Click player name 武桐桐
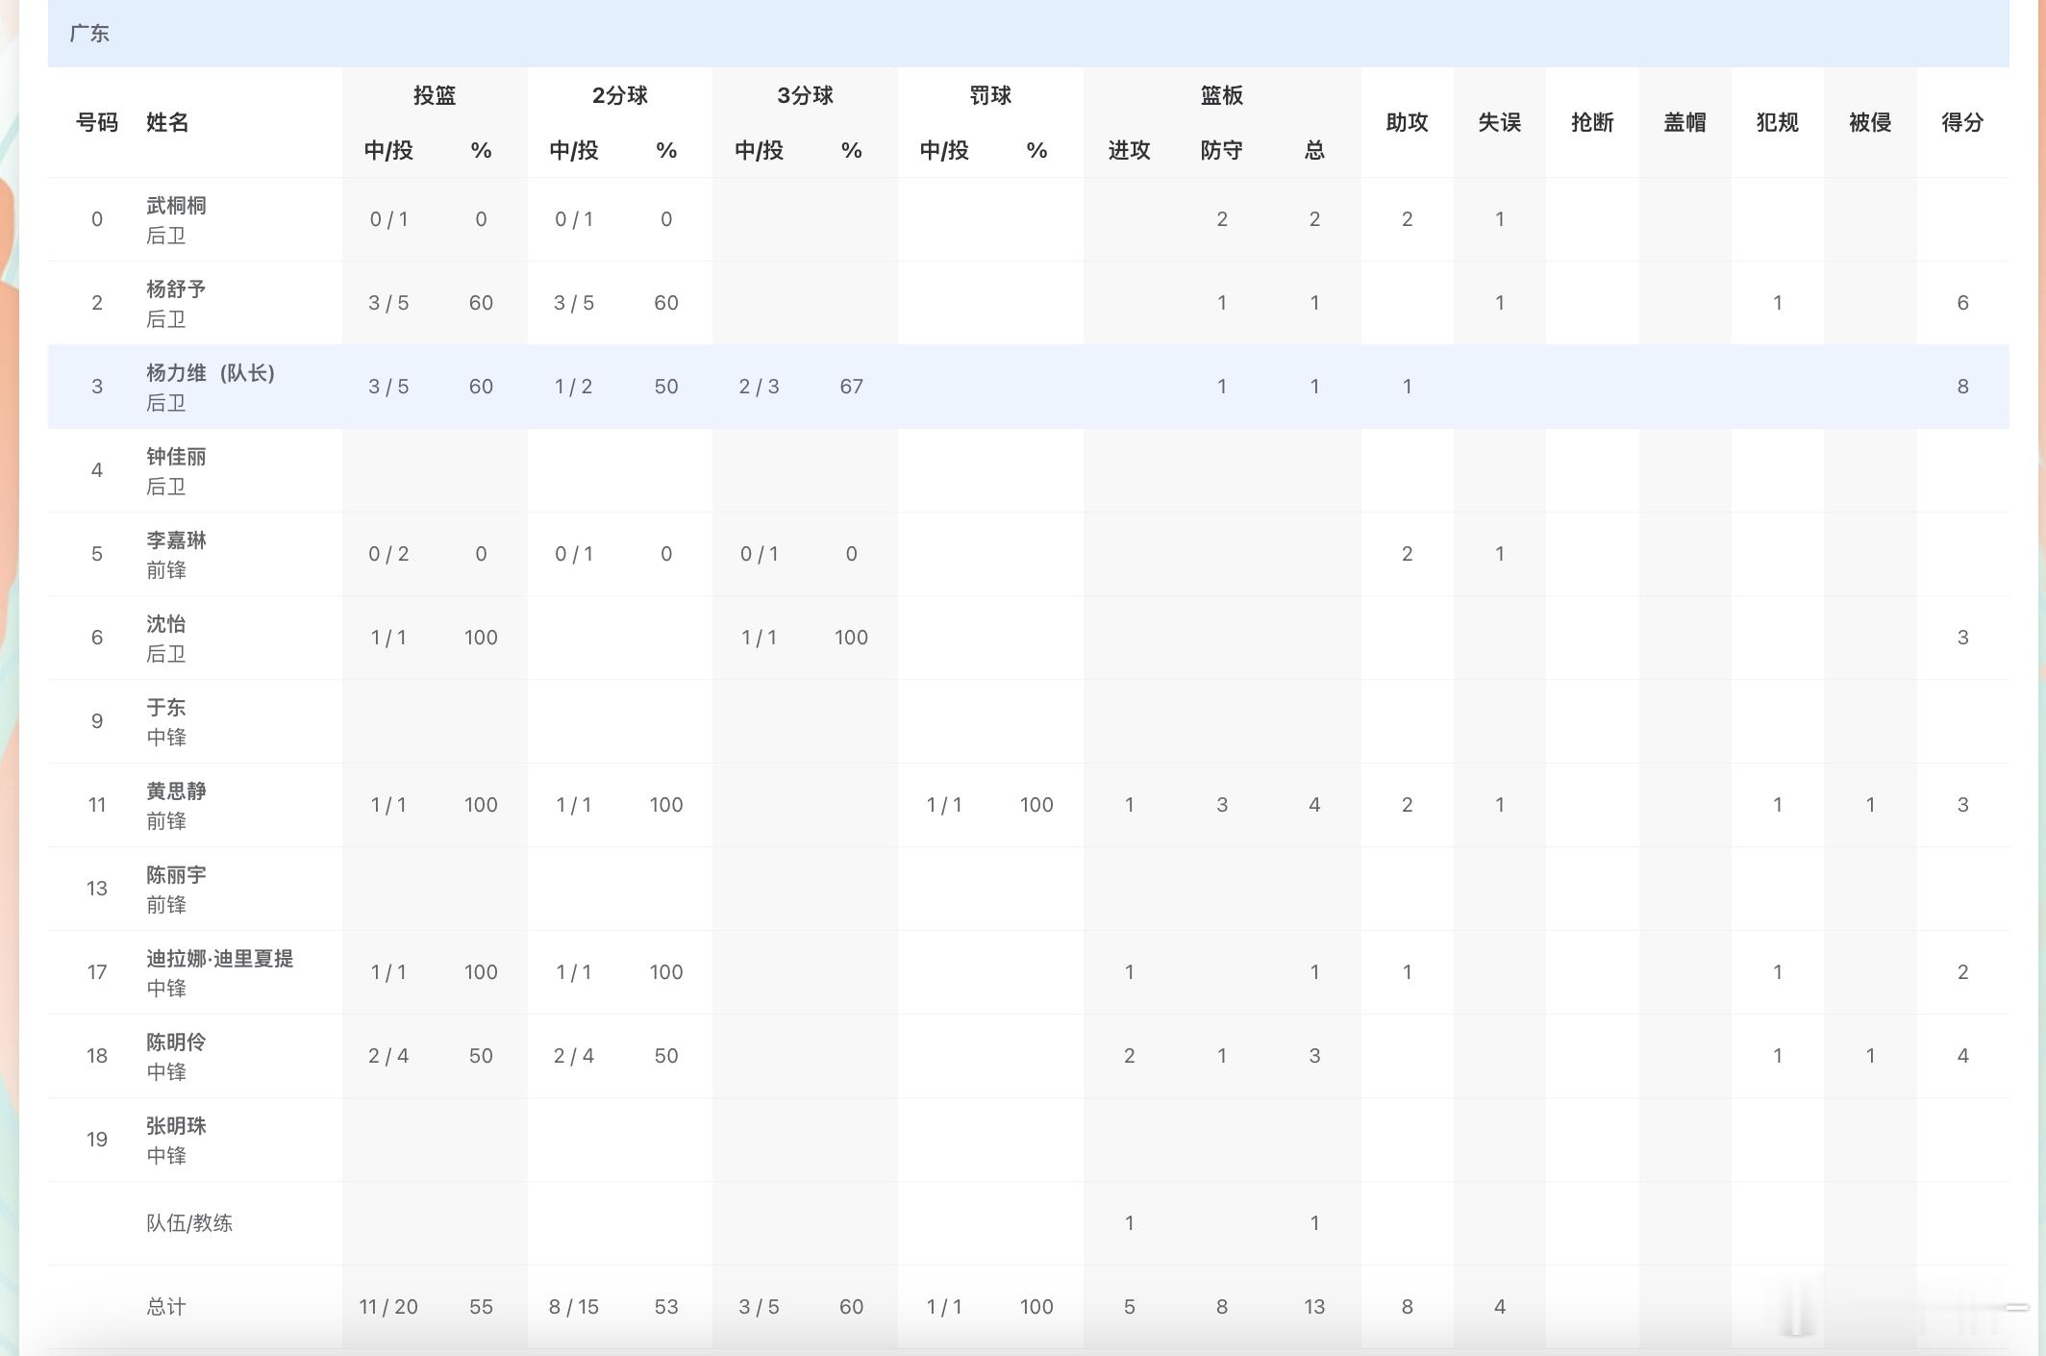 [x=176, y=206]
